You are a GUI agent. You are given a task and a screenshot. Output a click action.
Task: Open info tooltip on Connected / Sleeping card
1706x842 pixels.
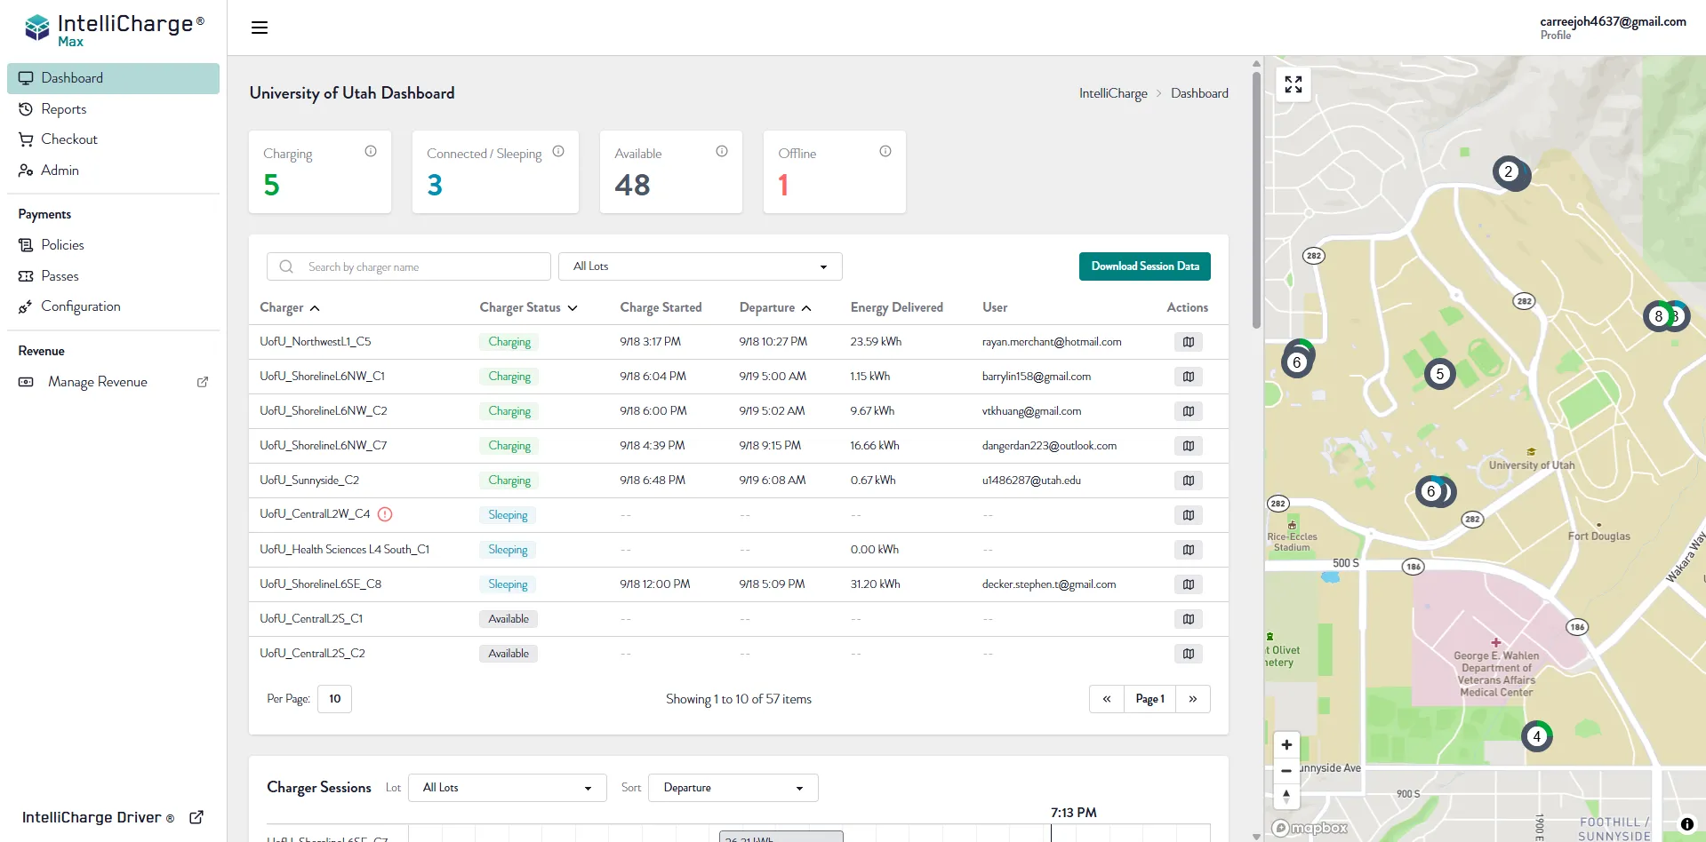coord(558,151)
